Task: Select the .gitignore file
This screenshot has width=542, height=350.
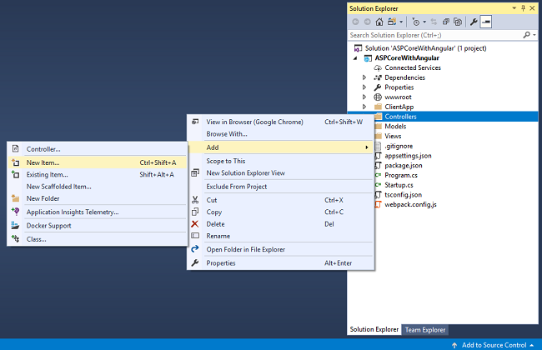Action: click(x=399, y=146)
